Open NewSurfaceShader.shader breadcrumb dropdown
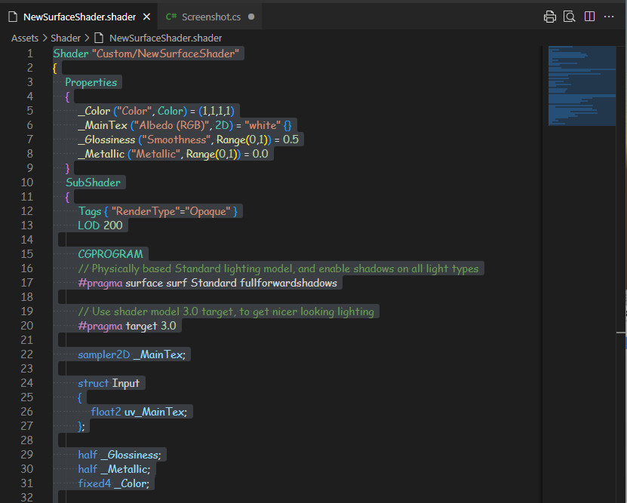This screenshot has width=627, height=503. click(165, 38)
